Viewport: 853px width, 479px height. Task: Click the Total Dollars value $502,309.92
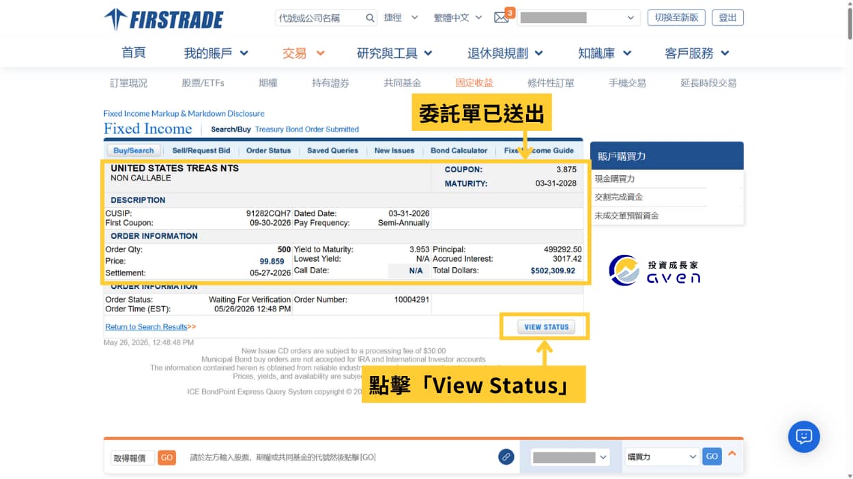tap(553, 271)
